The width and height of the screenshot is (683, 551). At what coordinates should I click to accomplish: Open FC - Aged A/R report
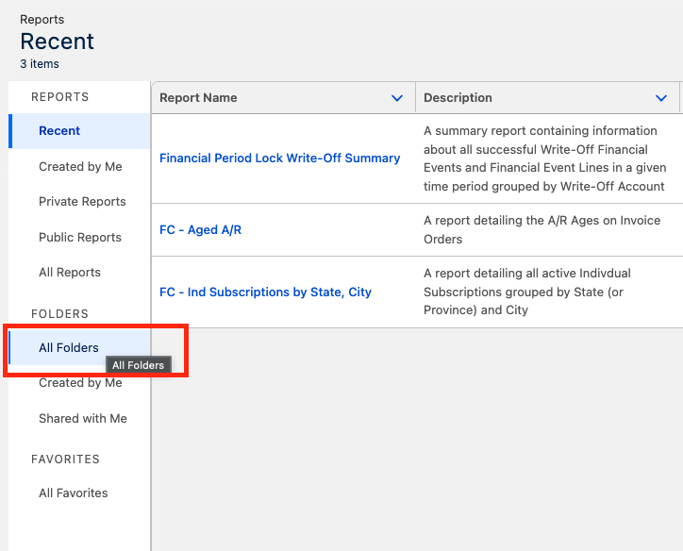pyautogui.click(x=200, y=229)
